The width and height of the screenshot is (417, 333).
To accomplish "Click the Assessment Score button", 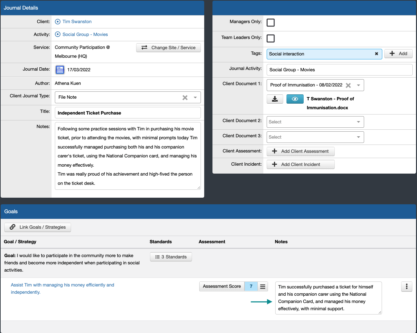I will coord(222,286).
